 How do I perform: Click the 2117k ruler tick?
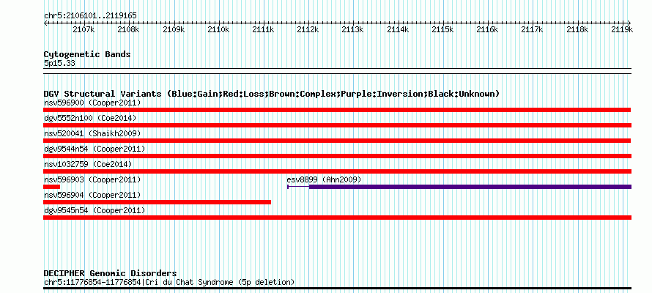533,29
